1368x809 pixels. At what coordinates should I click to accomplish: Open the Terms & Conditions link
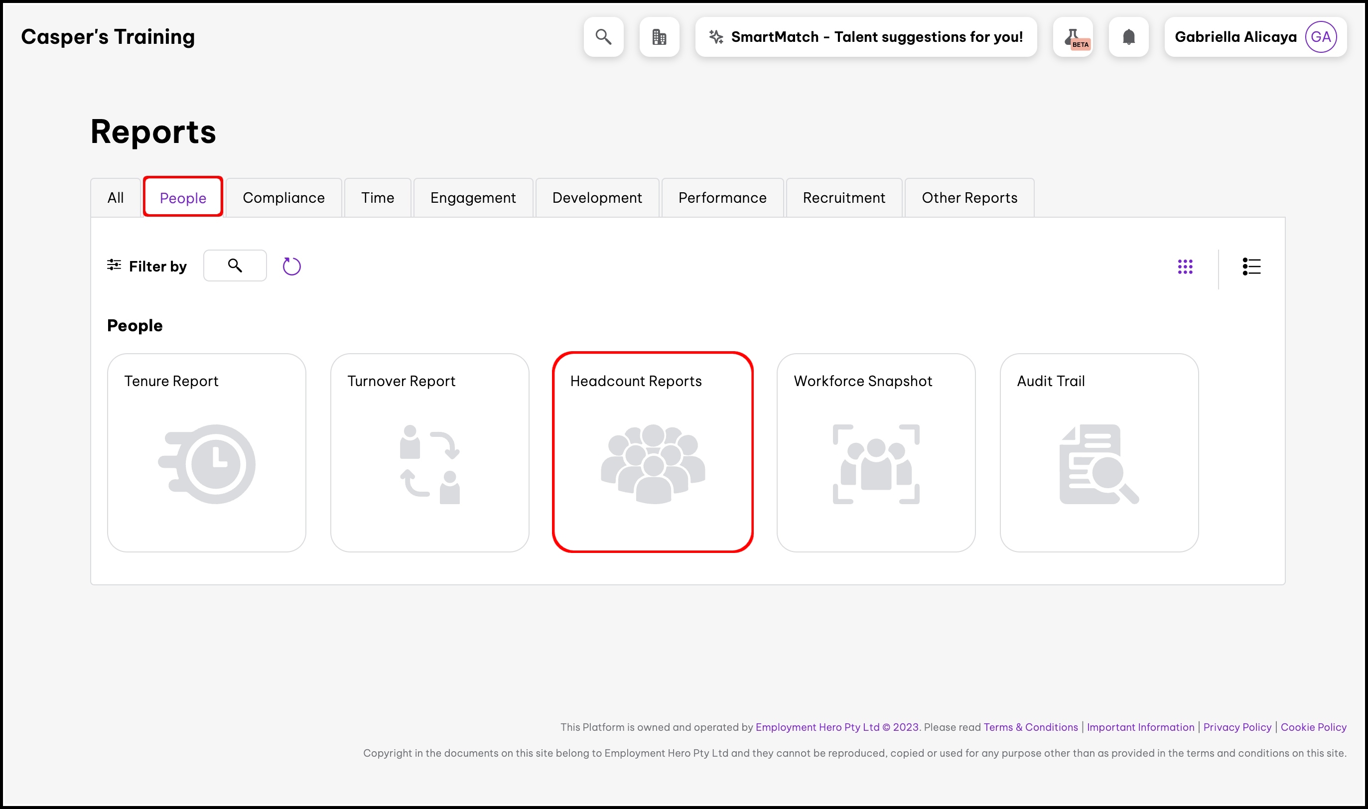point(1030,727)
